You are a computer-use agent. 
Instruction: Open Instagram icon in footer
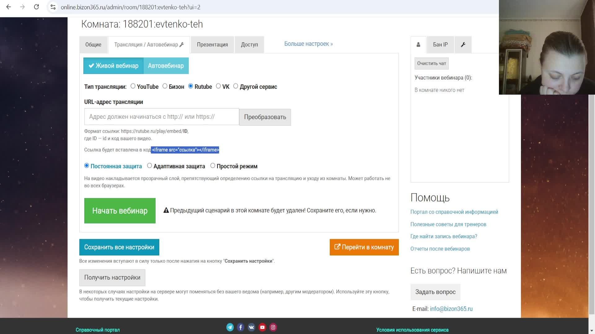[273, 327]
